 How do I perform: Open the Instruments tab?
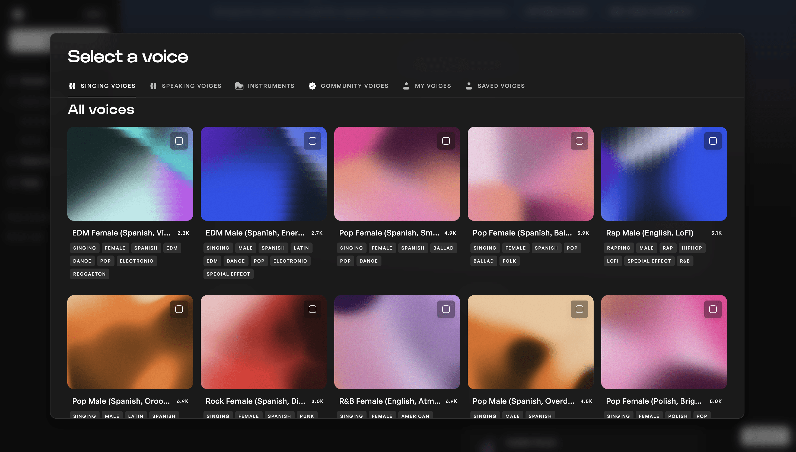[265, 86]
